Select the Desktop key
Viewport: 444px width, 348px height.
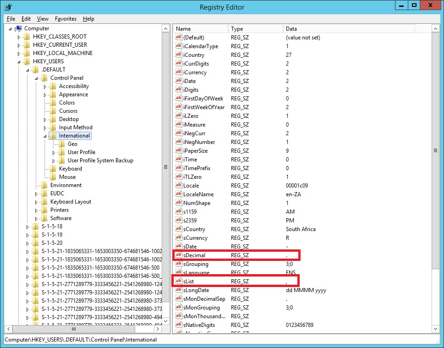point(69,119)
